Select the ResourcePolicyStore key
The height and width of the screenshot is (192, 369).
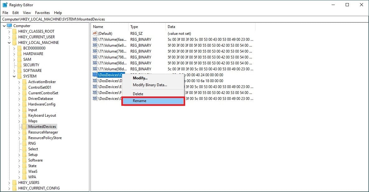[45, 138]
